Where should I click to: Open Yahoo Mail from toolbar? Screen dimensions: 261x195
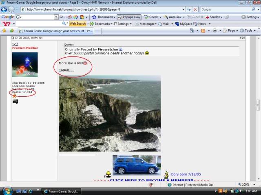tap(164, 24)
